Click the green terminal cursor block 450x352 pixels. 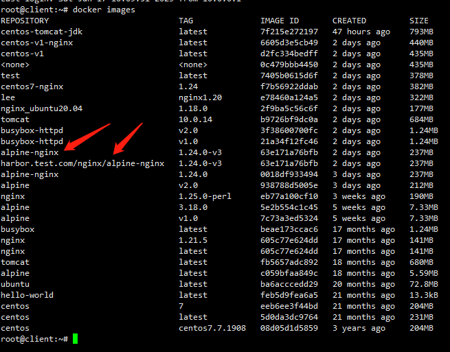click(76, 339)
